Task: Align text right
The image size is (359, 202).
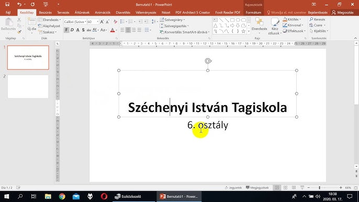Action: point(134,30)
